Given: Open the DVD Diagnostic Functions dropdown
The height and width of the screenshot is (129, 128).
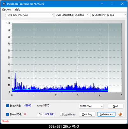Looking at the screenshot, I should (x=72, y=15).
